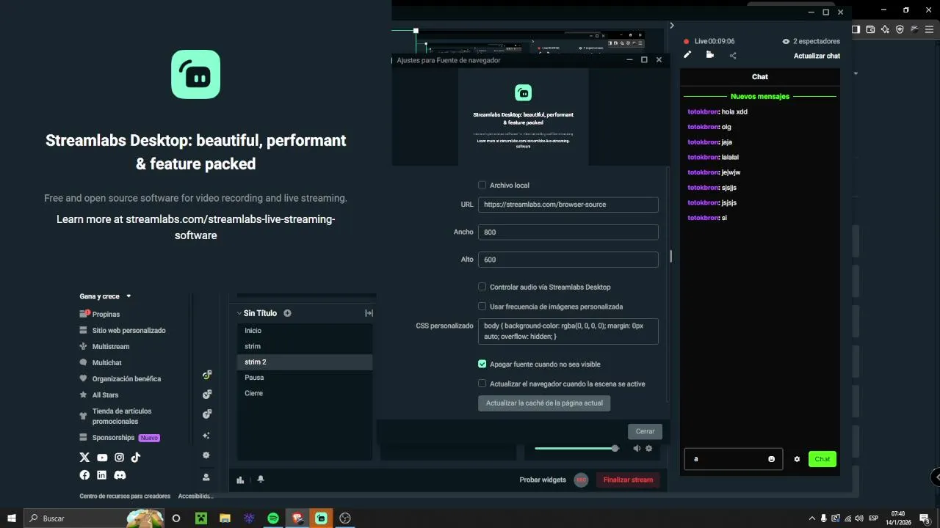Viewport: 940px width, 528px height.
Task: Open audio source settings gear in mixer
Action: 648,448
